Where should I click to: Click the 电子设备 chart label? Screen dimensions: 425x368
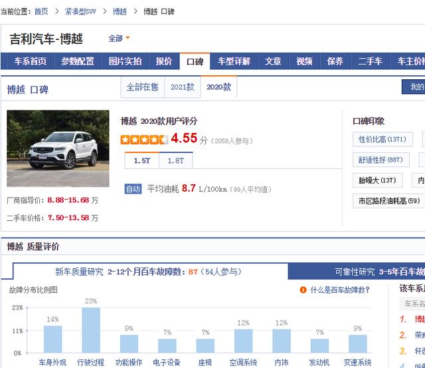point(167,362)
